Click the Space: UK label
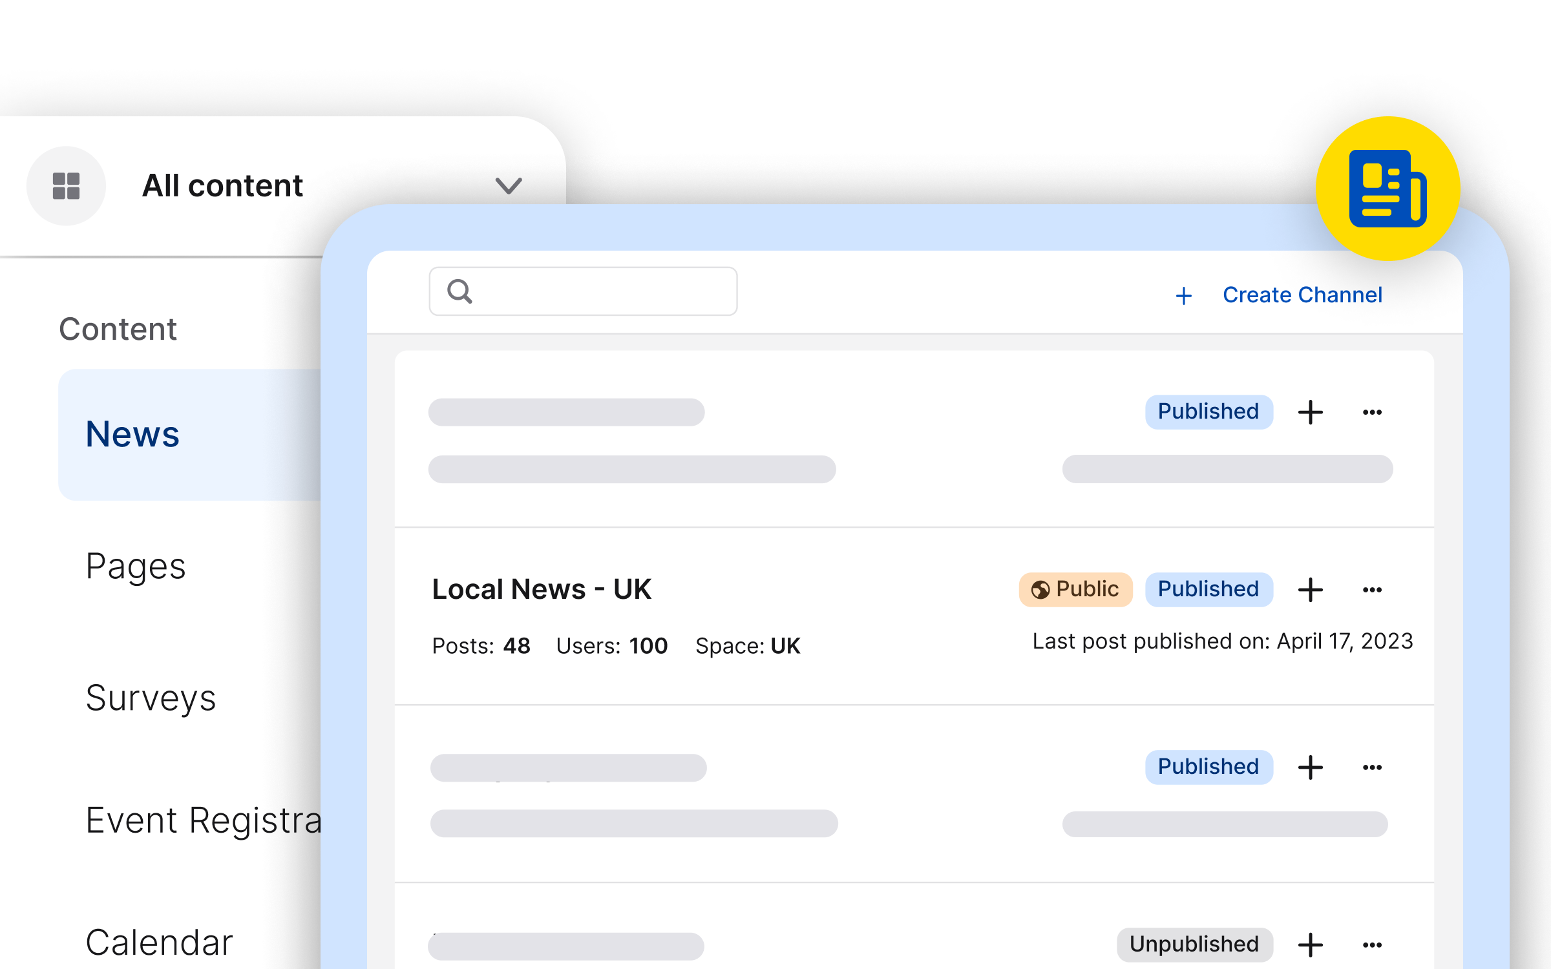1551x969 pixels. 748,646
